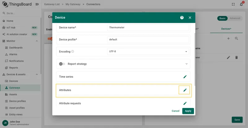Go to My Gateway breadcrumb

73,4
